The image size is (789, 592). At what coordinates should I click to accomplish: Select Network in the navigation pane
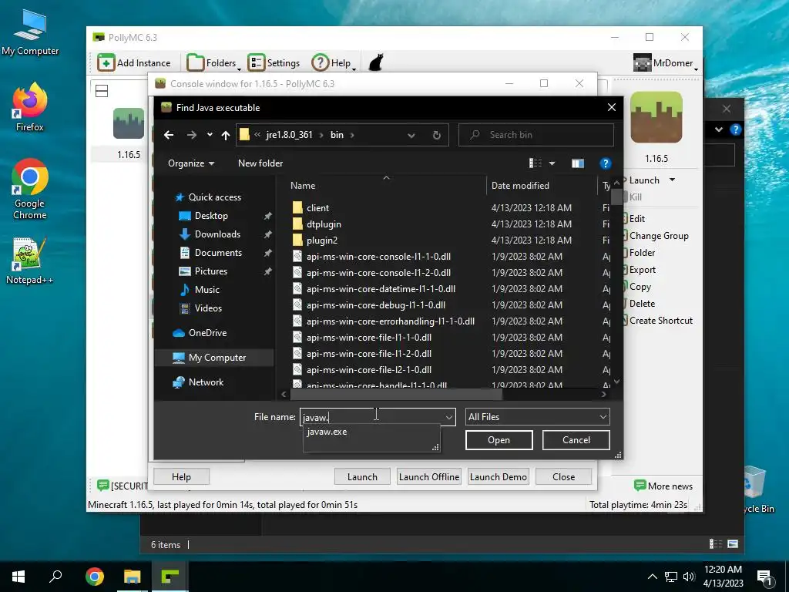pyautogui.click(x=206, y=382)
